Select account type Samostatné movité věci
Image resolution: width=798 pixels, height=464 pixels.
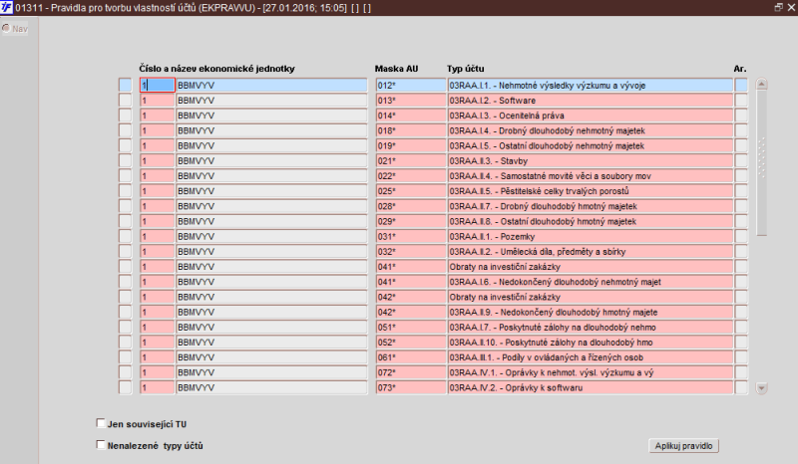point(591,176)
